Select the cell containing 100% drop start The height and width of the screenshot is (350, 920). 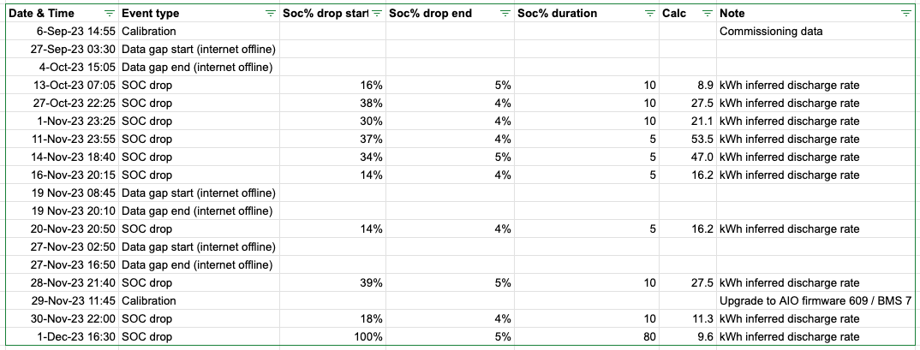[x=332, y=337]
